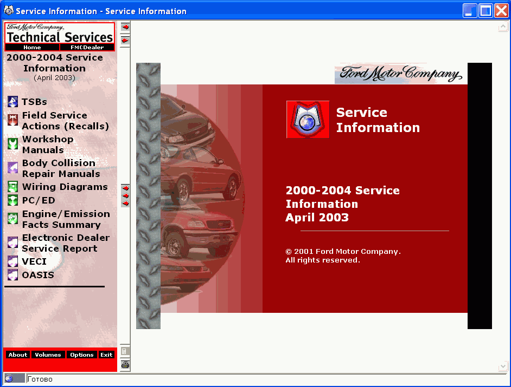Screen dimensions: 511x387
Task: Click the Exit button in the red bar
Action: (106, 355)
